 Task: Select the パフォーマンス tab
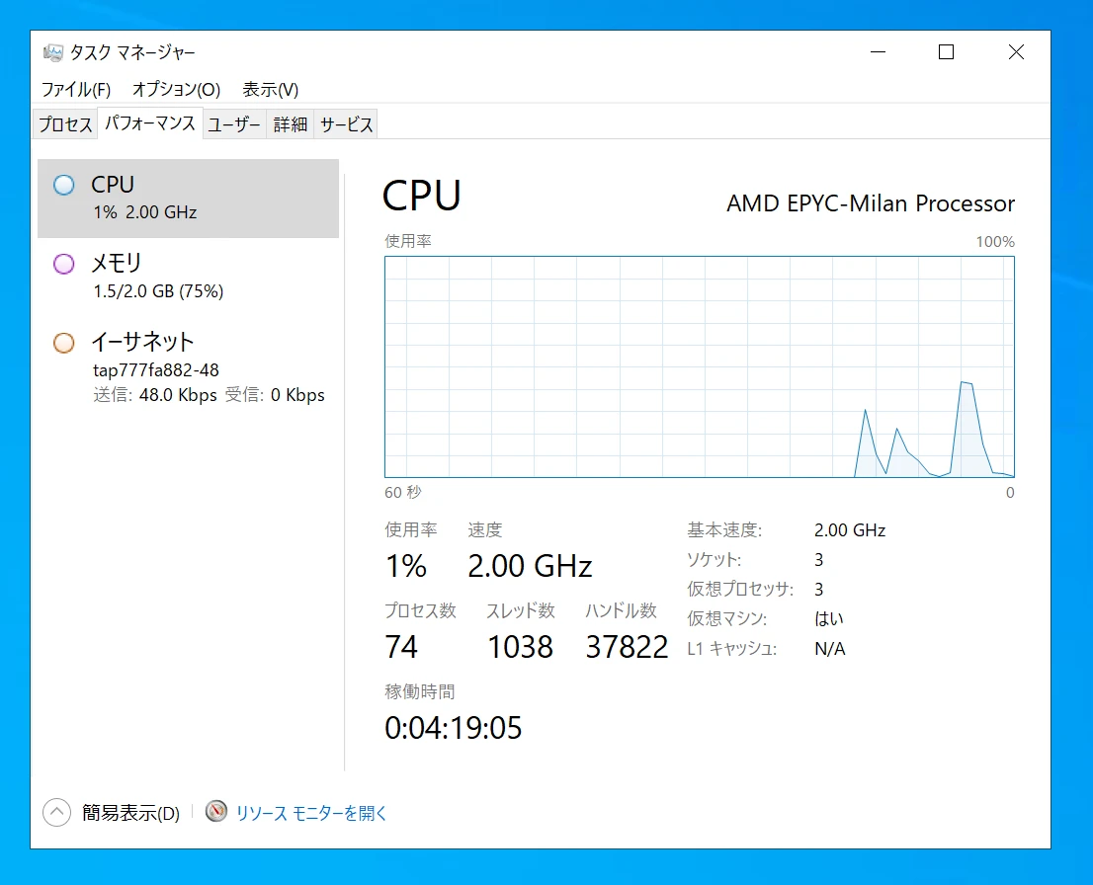[x=150, y=122]
